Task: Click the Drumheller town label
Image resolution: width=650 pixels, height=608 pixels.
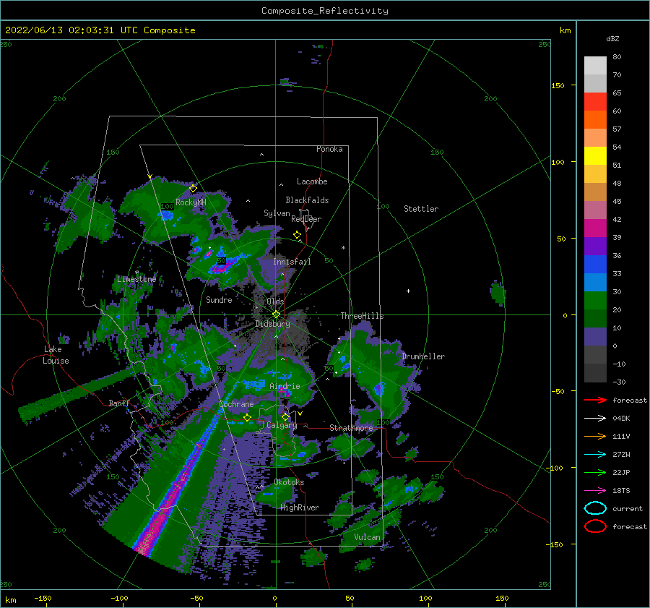Action: [423, 356]
